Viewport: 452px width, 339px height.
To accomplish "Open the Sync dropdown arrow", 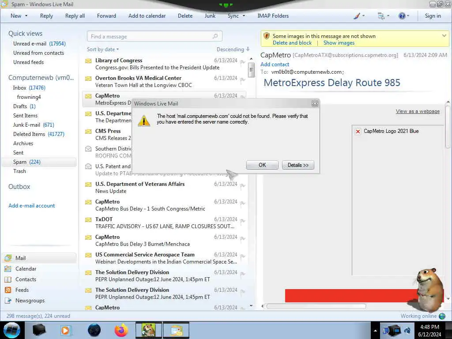I will [244, 16].
